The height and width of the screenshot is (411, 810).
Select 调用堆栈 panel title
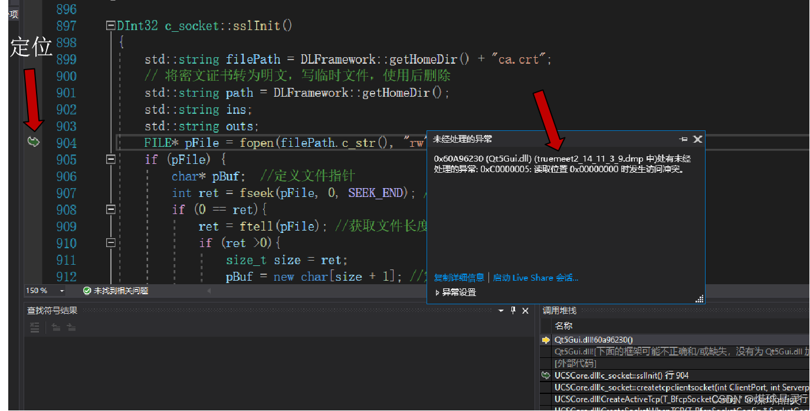coord(559,311)
